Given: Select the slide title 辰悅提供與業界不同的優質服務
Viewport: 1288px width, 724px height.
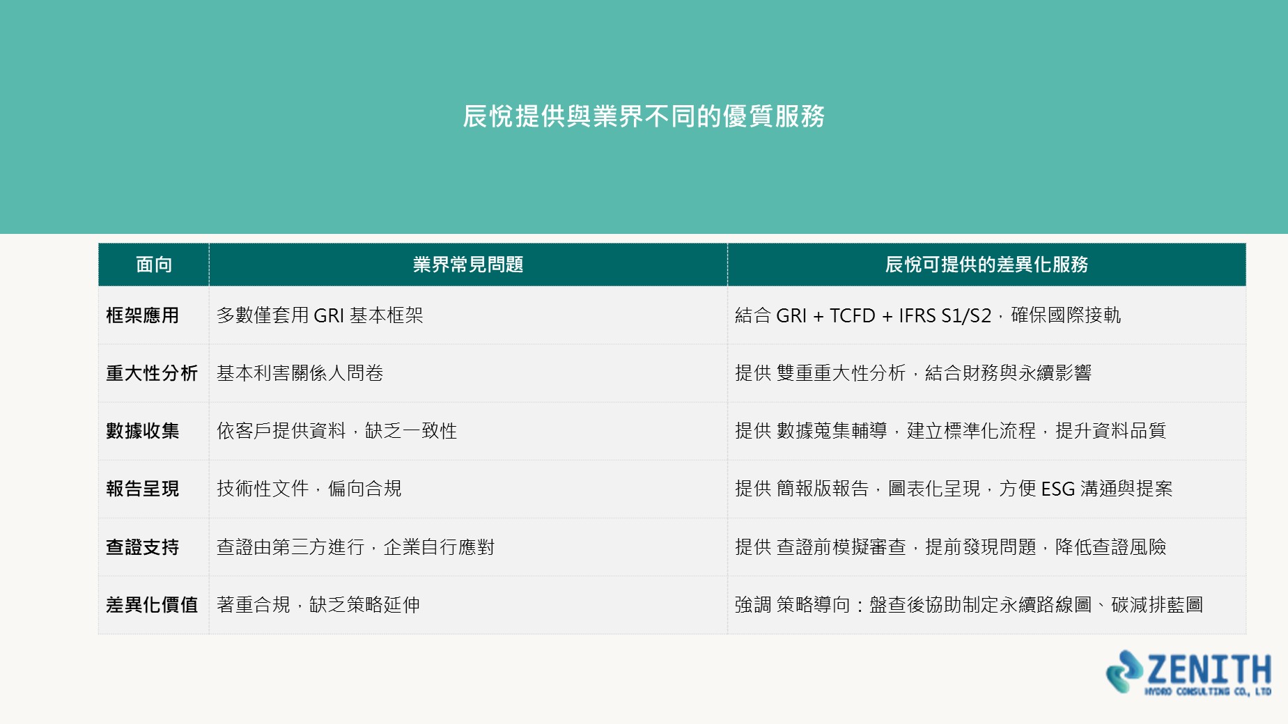Looking at the screenshot, I should (x=644, y=116).
